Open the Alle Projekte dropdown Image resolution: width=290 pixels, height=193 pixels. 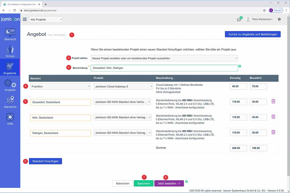(x=46, y=19)
